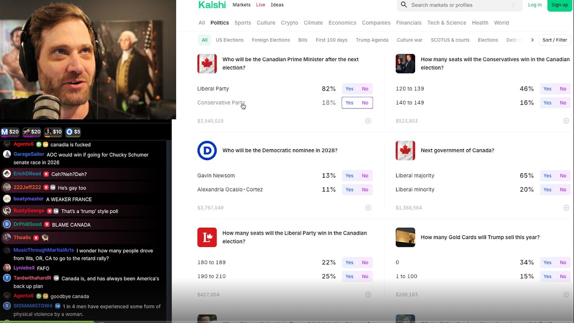Select No for Alexandria Ocasio-Cortez

click(x=365, y=190)
